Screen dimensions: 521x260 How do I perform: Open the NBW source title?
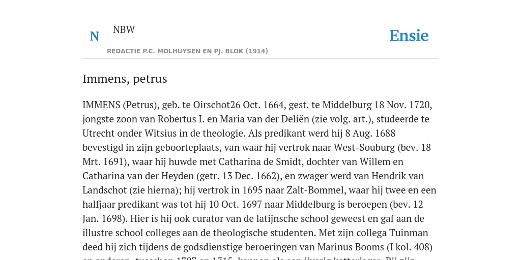[x=124, y=29]
